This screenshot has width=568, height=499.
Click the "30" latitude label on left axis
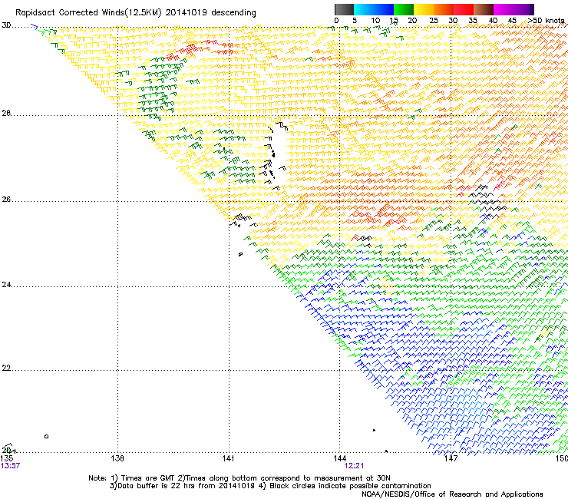[x=6, y=25]
